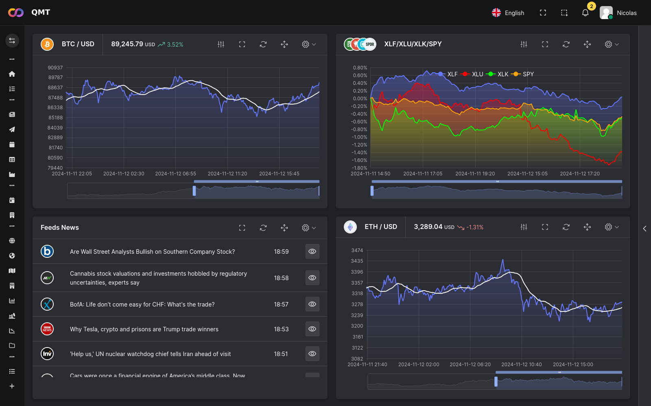This screenshot has width=651, height=406.
Task: Click ETH chart range slider left handle
Action: click(496, 382)
